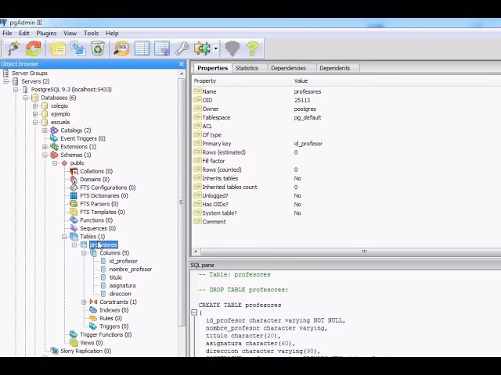Click the connect plug toolbar icon

pyautogui.click(x=13, y=48)
